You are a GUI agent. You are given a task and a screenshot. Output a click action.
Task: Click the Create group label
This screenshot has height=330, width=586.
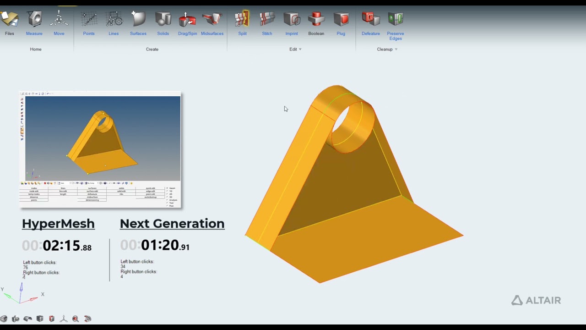(x=152, y=49)
